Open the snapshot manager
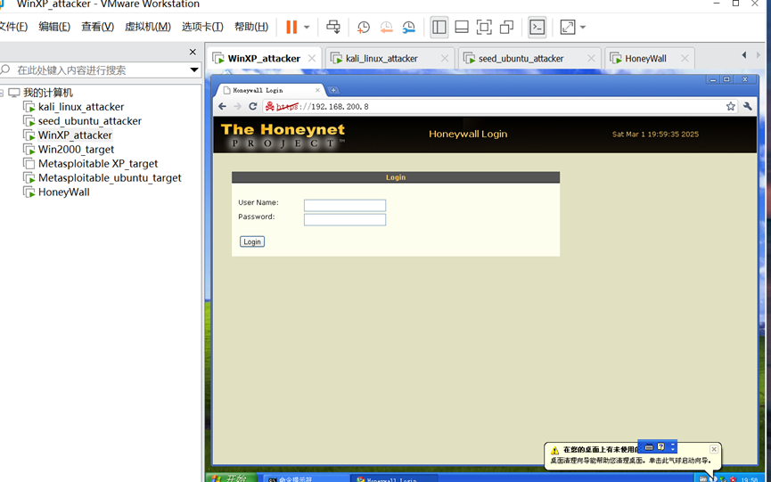The width and height of the screenshot is (771, 482). (x=408, y=27)
